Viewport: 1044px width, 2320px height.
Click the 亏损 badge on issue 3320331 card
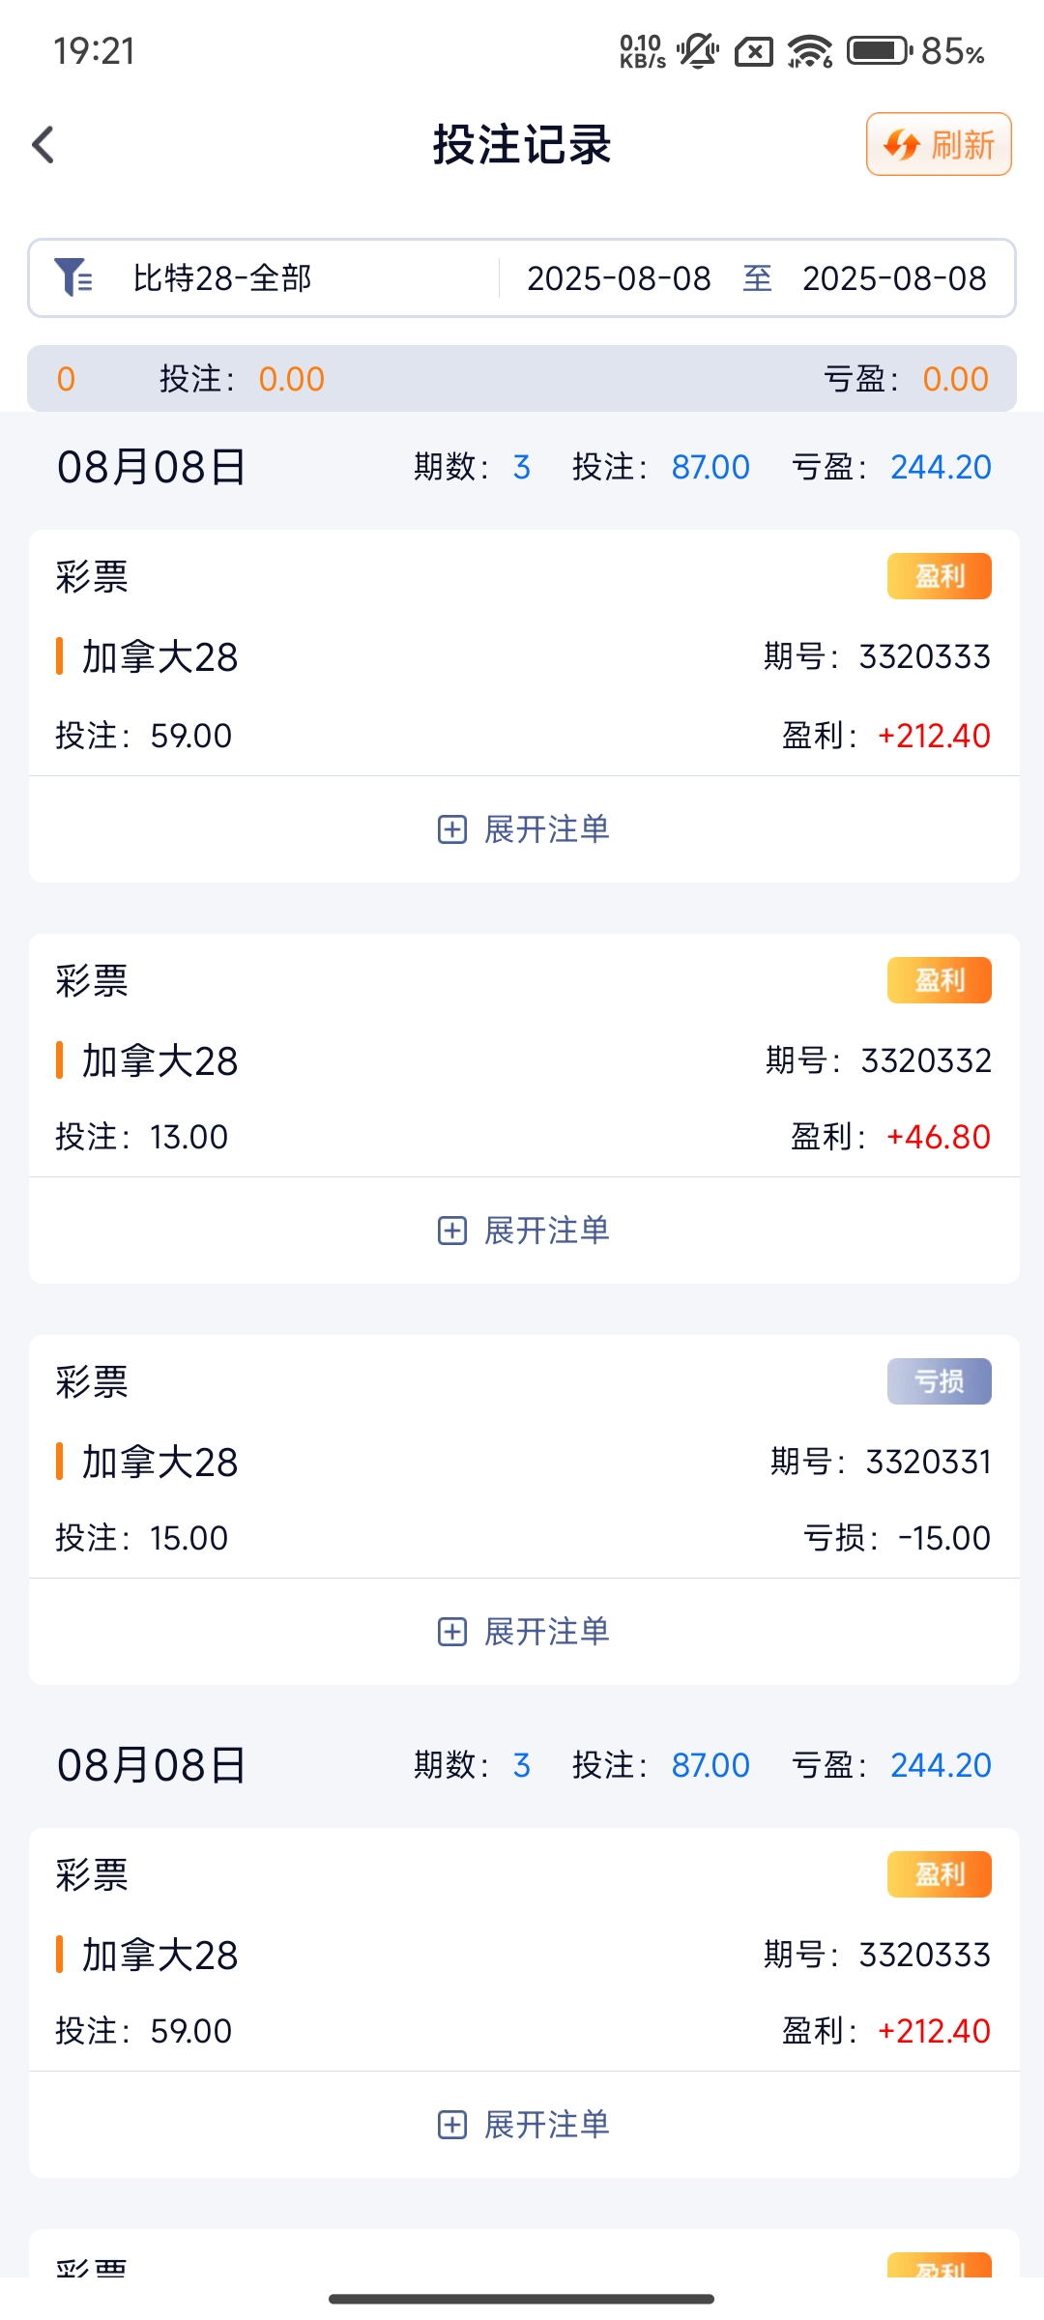(x=939, y=1381)
